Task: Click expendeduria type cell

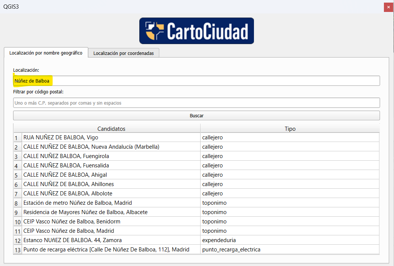Action: (290, 240)
